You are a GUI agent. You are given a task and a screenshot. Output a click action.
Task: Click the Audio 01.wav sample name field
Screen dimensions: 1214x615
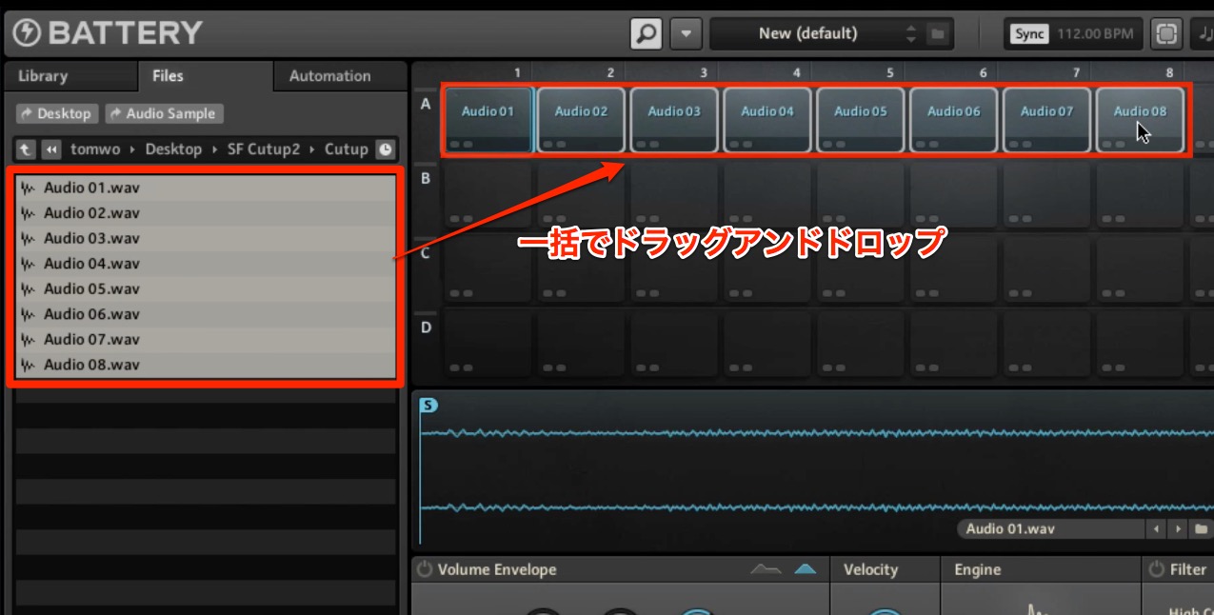point(1051,528)
